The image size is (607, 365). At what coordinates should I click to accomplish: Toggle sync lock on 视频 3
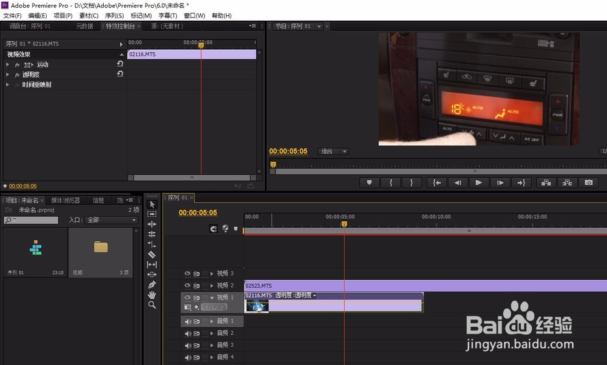coord(197,273)
